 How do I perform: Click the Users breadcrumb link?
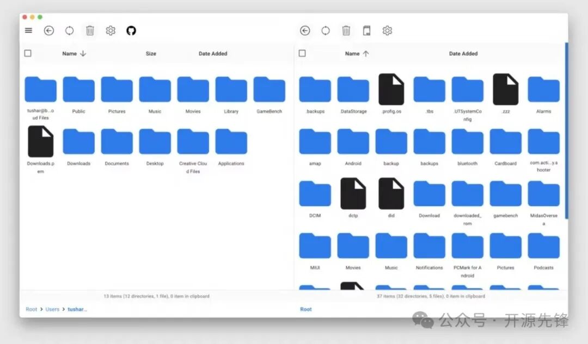point(52,309)
